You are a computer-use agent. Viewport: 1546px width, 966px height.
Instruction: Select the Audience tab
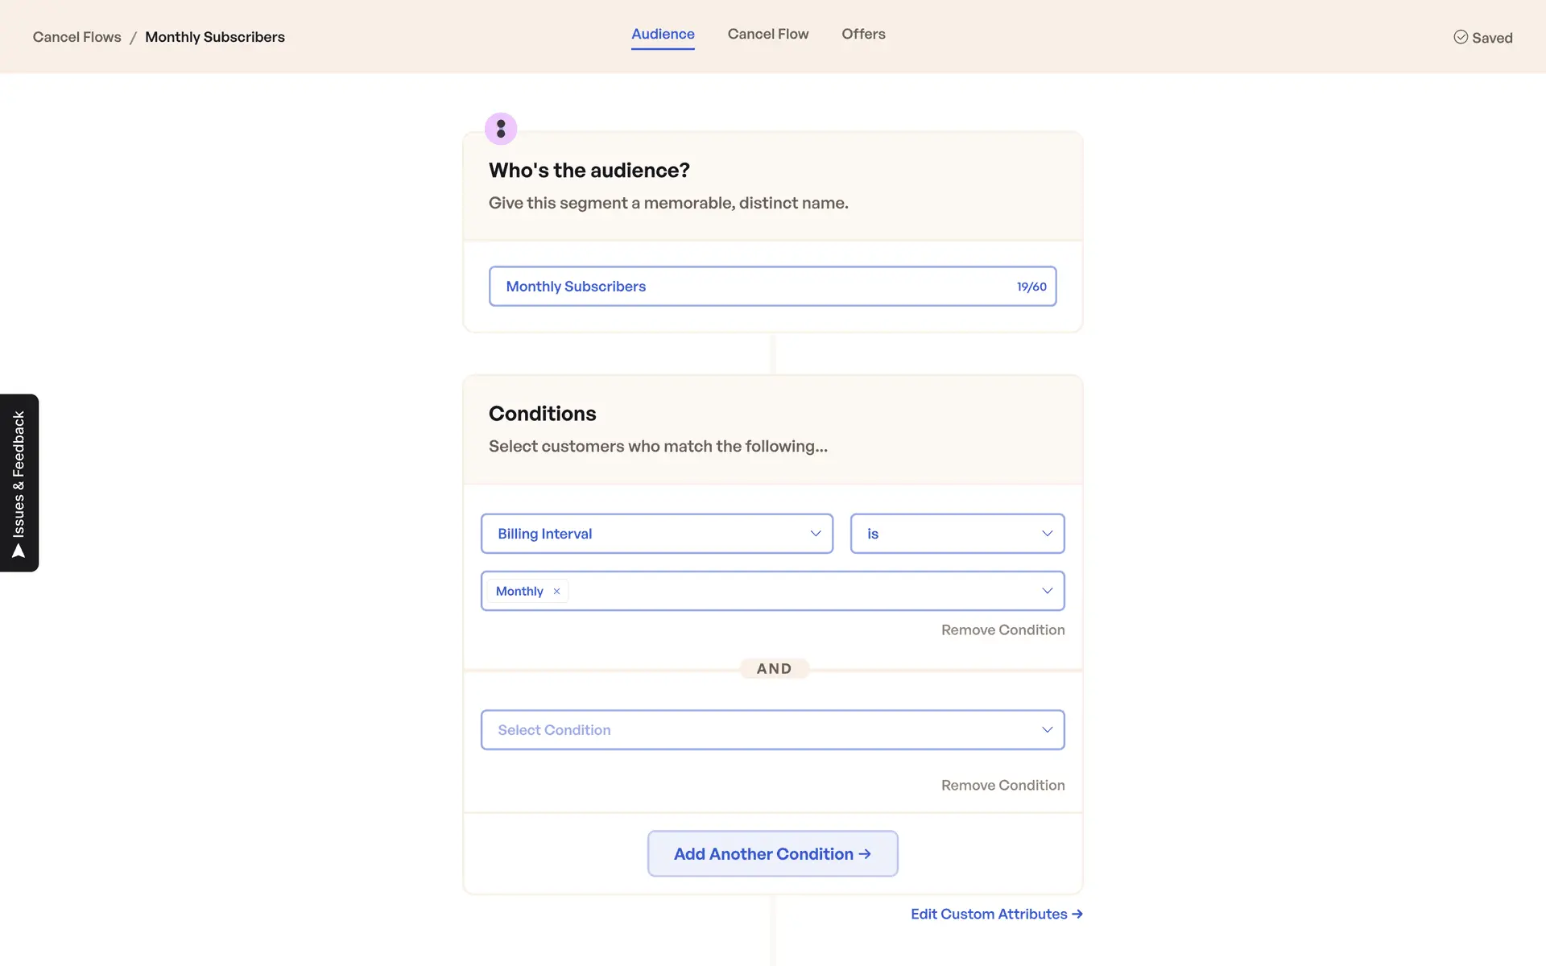pyautogui.click(x=663, y=34)
